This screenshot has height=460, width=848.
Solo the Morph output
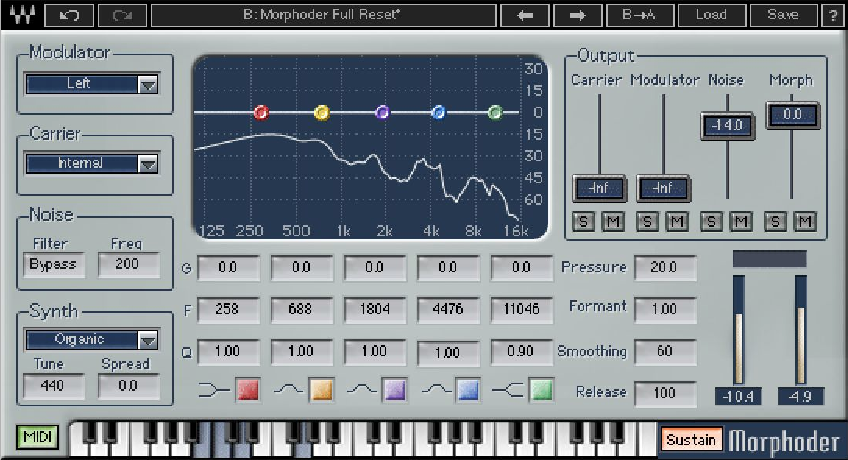tap(775, 221)
